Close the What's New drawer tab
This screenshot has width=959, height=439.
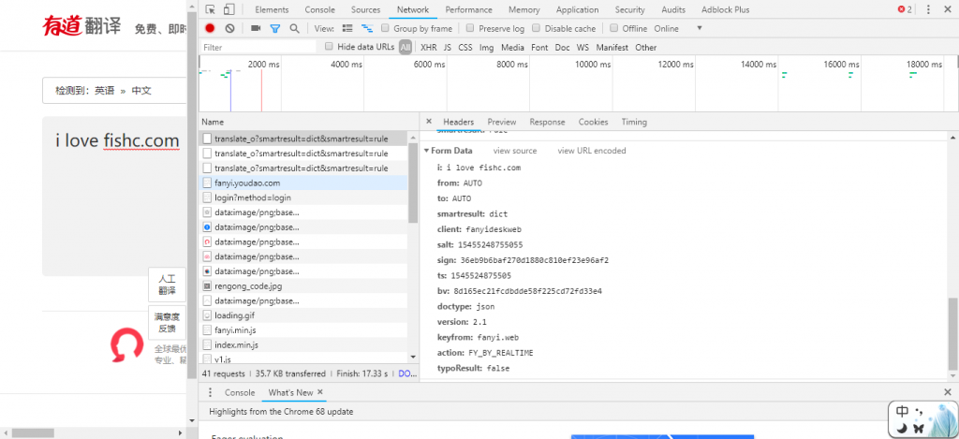pos(320,392)
